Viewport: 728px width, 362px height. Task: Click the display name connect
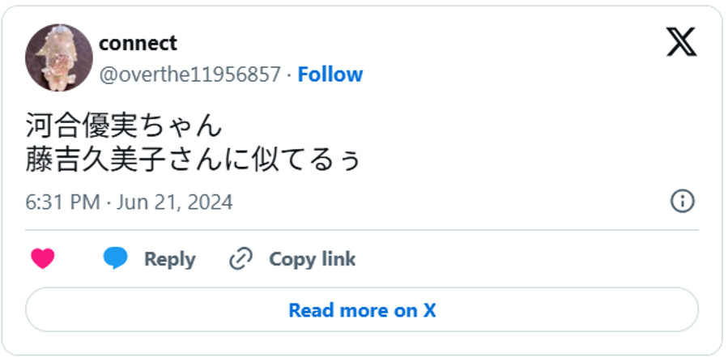point(138,43)
